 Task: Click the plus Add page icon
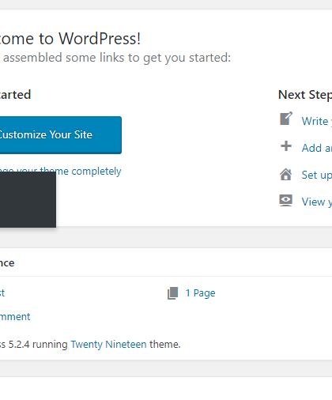click(x=286, y=146)
